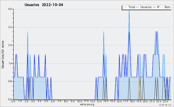The image size is (174, 107).
Task: Click the wikiscan.org text below the chart
Action: [87, 104]
